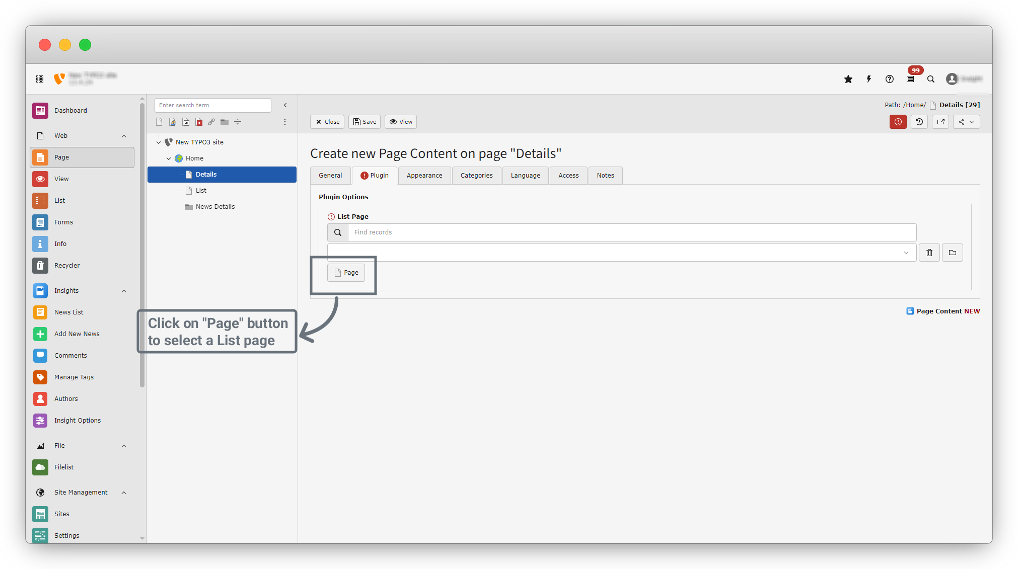The width and height of the screenshot is (1018, 569).
Task: Click the flush cache lightning icon
Action: [x=869, y=79]
